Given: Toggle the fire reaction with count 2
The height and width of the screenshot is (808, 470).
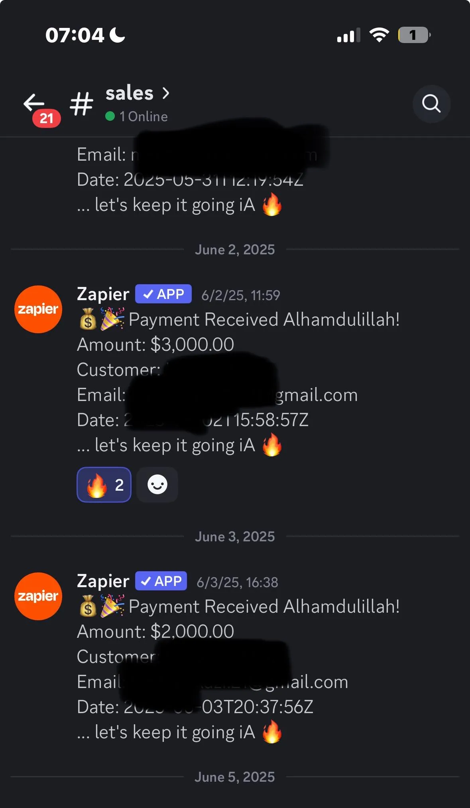Looking at the screenshot, I should pos(104,485).
